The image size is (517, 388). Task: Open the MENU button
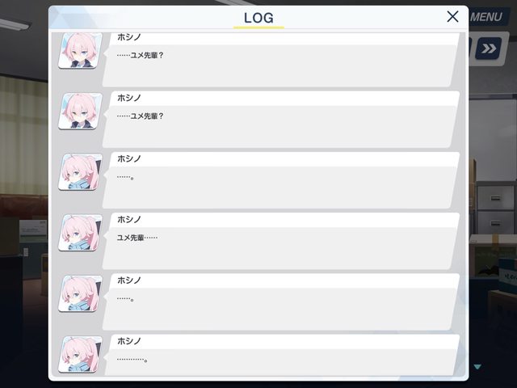click(486, 17)
